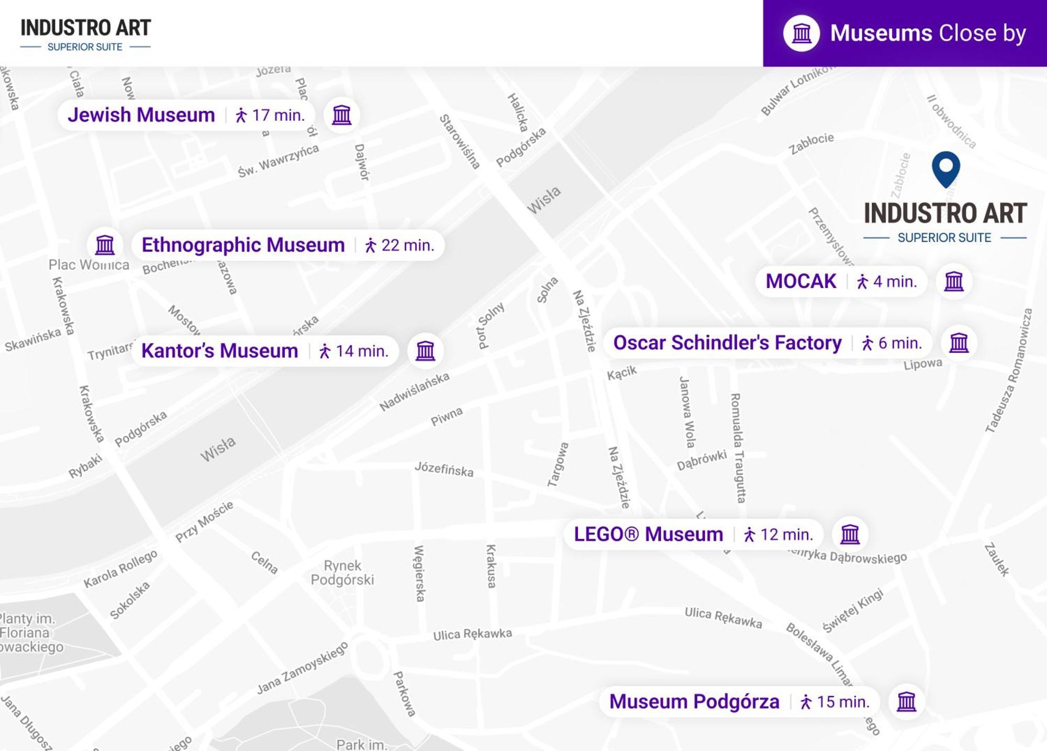Click the 'Solna' street label
Screen dimensions: 1047x751
click(547, 290)
